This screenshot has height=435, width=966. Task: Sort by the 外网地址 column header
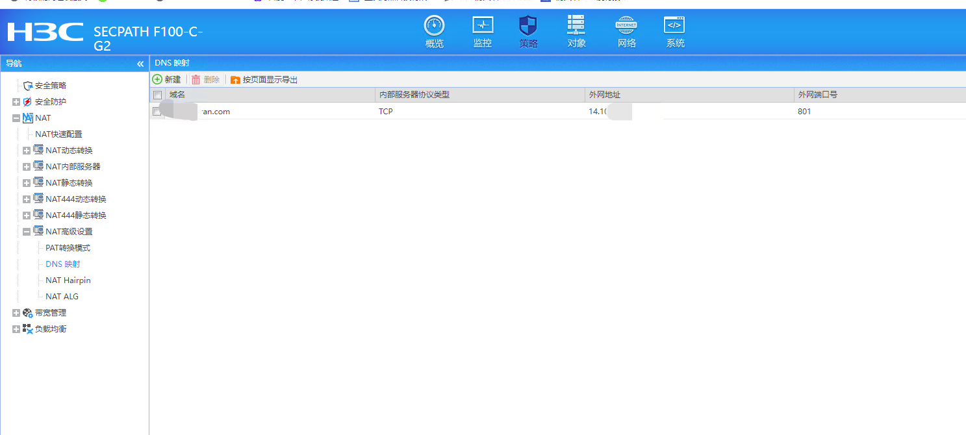coord(605,95)
